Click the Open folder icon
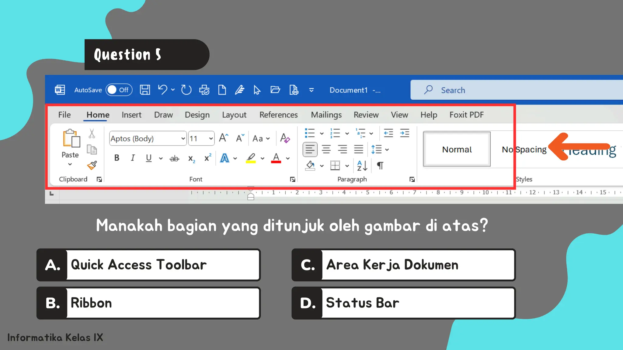 click(275, 90)
